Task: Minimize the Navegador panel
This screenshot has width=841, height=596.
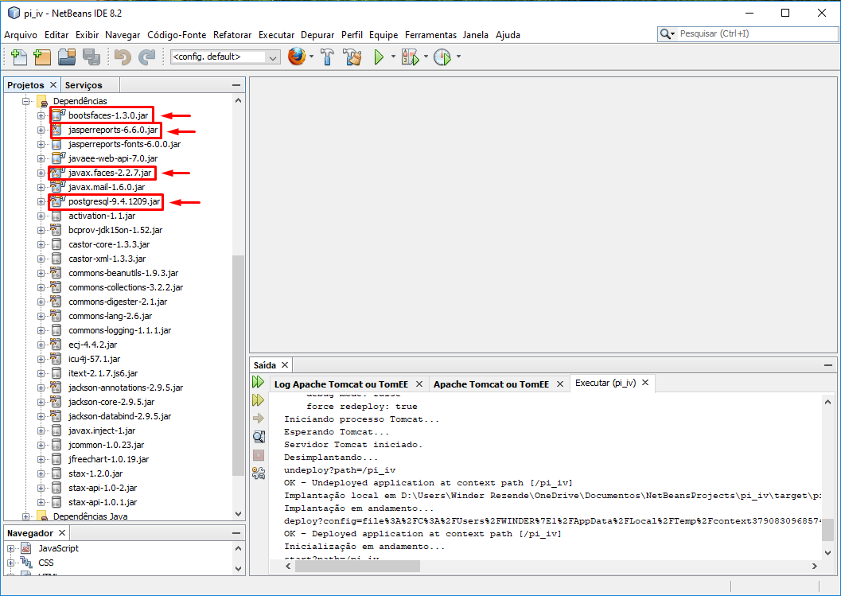Action: pyautogui.click(x=236, y=533)
